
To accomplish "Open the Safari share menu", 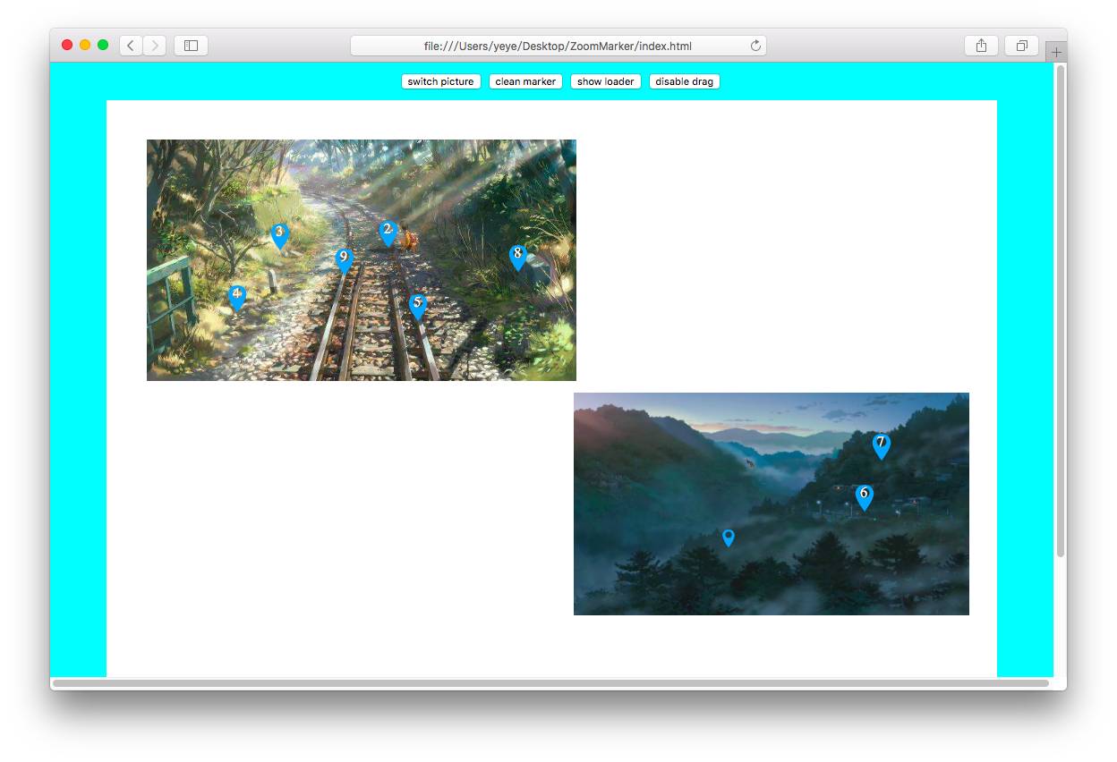I will (x=981, y=46).
